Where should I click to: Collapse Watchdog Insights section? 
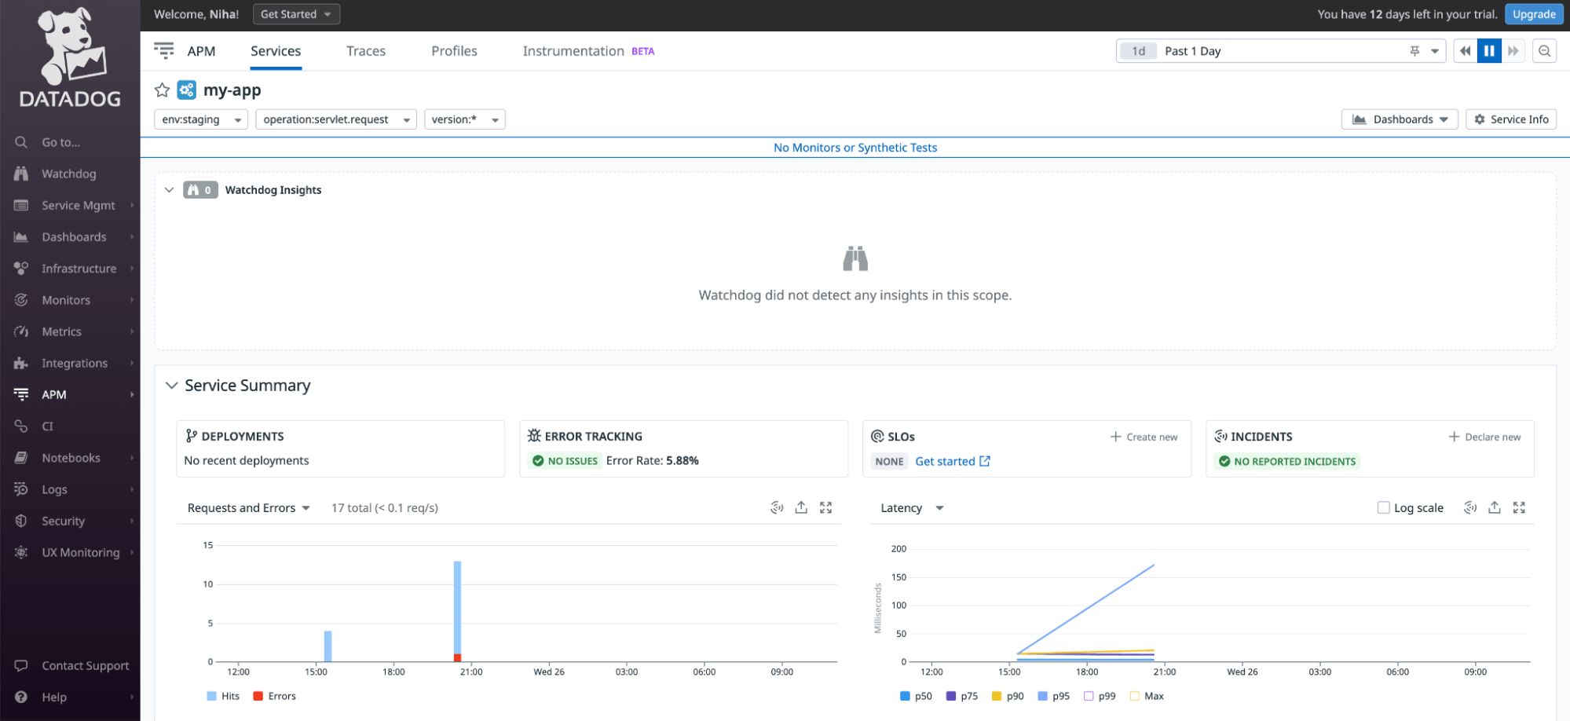point(169,190)
